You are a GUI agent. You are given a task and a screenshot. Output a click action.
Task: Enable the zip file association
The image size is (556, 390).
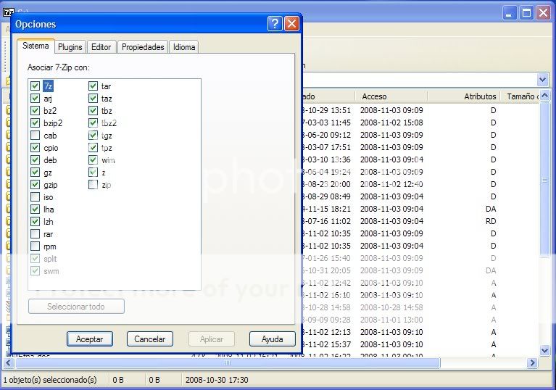pos(93,185)
